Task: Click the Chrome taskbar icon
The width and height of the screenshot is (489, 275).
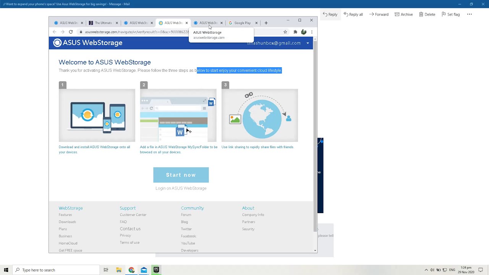Action: [x=131, y=270]
